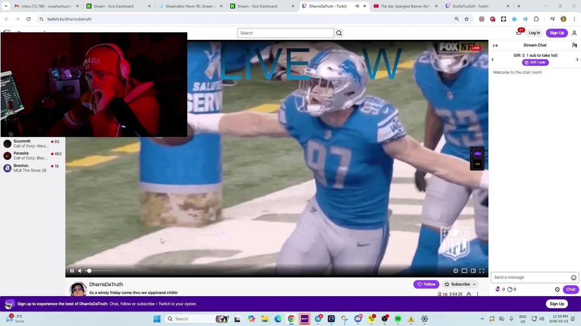Click Log In in the Twitch header
The width and height of the screenshot is (581, 326).
tap(534, 33)
